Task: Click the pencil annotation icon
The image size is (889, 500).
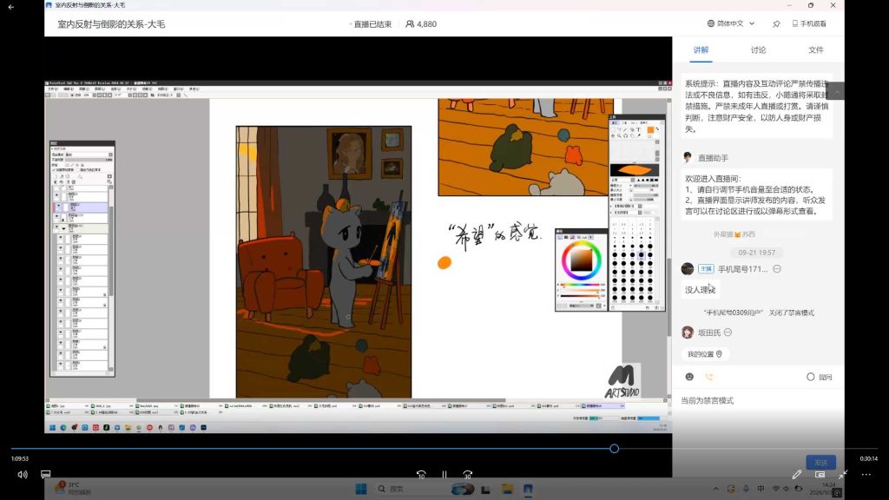Action: pos(797,475)
